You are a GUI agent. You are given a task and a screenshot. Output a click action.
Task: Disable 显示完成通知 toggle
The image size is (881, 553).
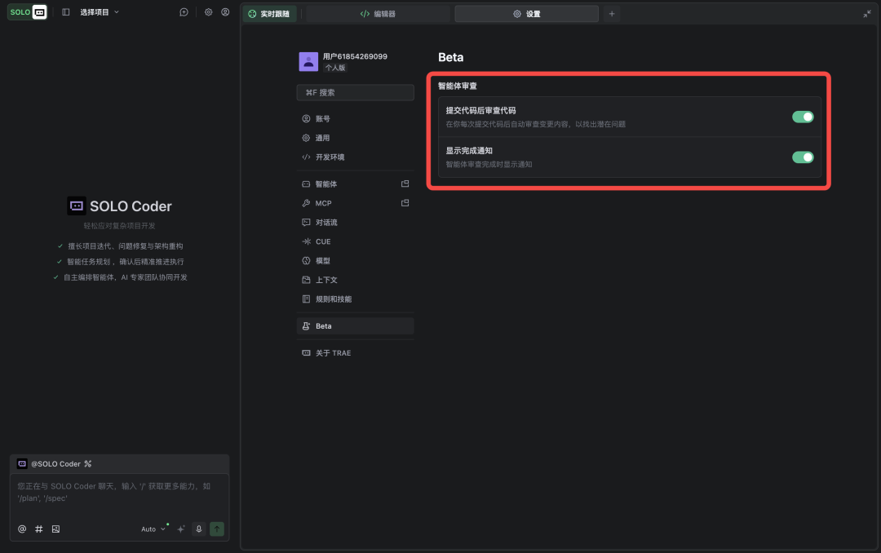coord(803,157)
